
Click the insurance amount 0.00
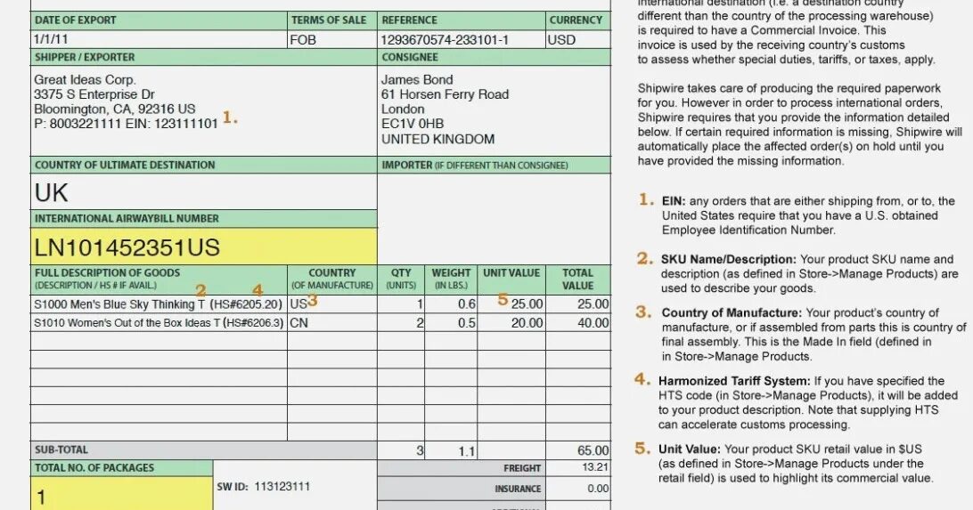tap(598, 489)
